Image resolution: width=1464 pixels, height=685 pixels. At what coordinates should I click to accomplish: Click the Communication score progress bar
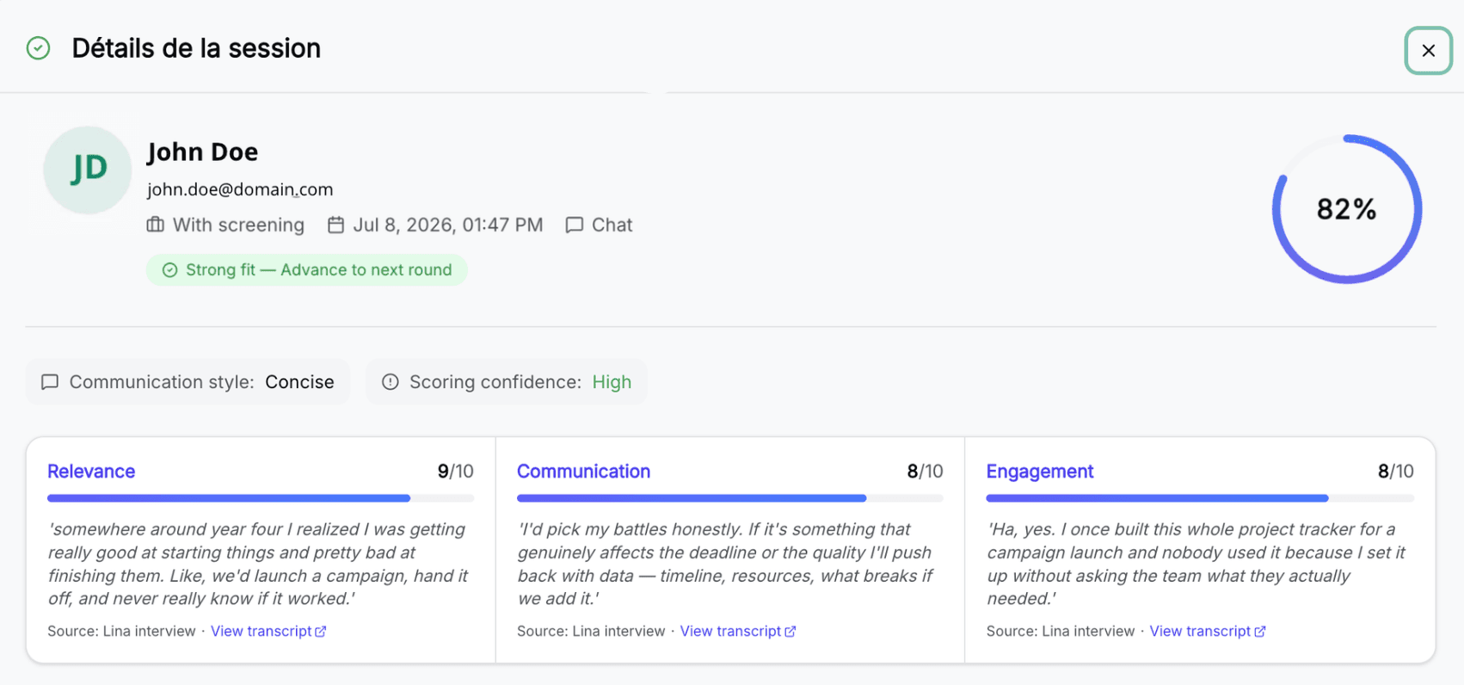tap(730, 498)
